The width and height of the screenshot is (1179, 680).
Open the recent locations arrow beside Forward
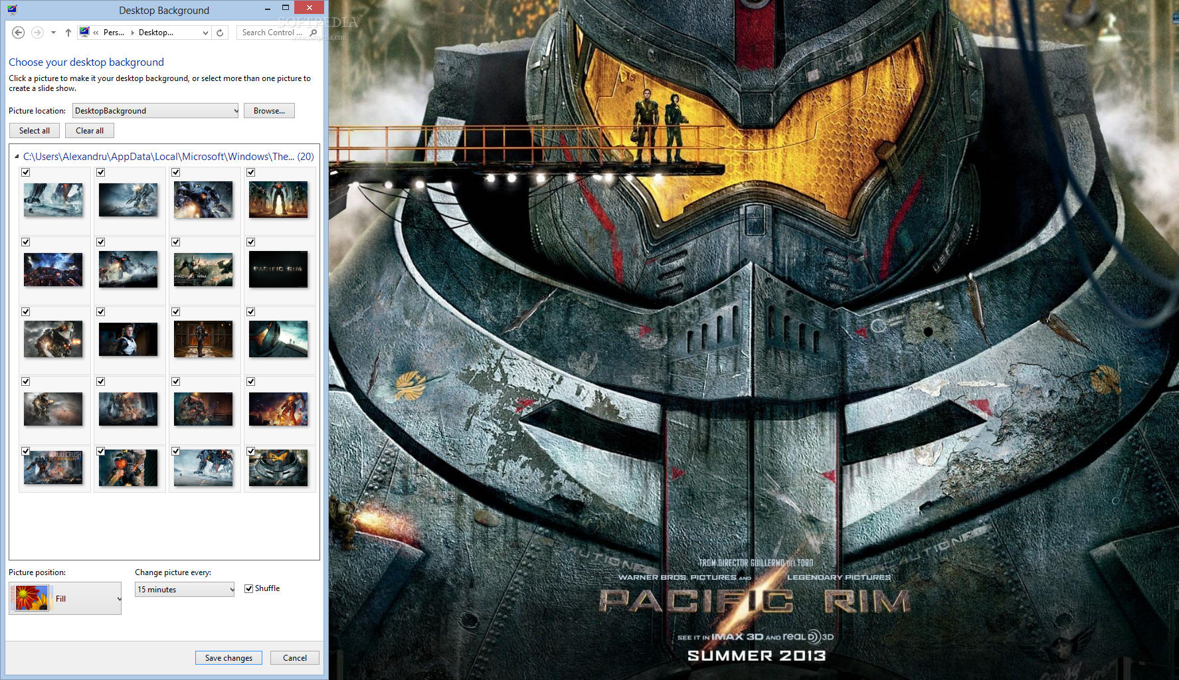coord(53,33)
